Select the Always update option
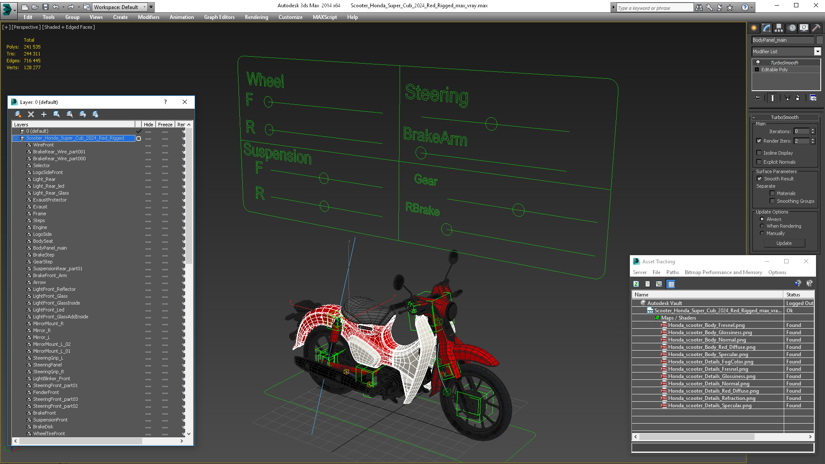Viewport: 825px width, 464px height. pos(762,219)
